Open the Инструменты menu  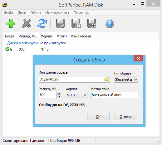coord(57,13)
